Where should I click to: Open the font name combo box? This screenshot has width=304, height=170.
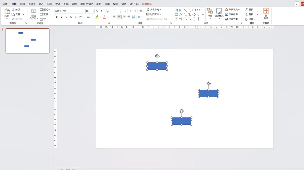70,11
